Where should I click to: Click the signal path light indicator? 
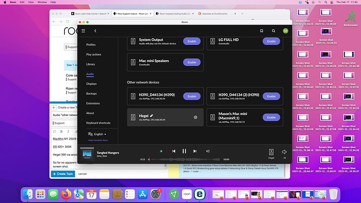(161, 151)
